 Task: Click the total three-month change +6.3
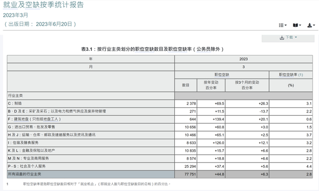tap(264, 175)
